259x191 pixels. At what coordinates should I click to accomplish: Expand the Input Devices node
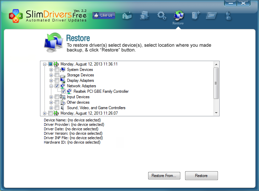click(51, 97)
